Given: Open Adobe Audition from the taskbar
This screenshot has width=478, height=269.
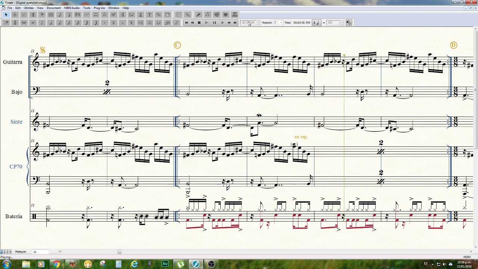Looking at the screenshot, I should (165, 264).
